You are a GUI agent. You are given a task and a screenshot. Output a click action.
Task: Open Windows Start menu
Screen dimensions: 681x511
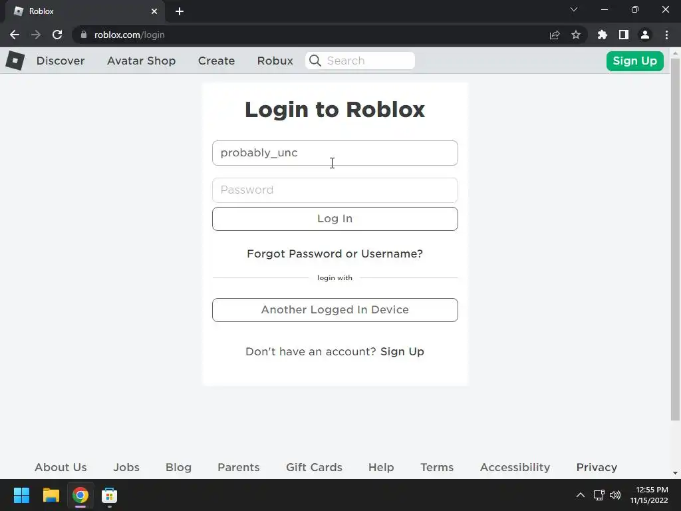(21, 495)
